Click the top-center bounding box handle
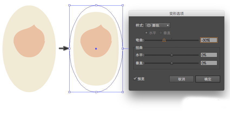 point(96,5)
